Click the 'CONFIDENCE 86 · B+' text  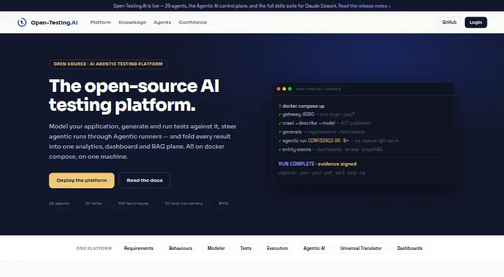[328, 140]
